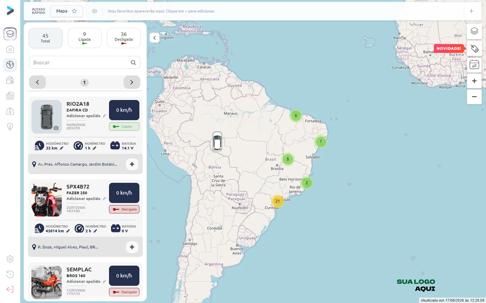Viewport: 486px width, 303px height.
Task: Open the newspaper reports icon in sidebar
Action: pyautogui.click(x=10, y=96)
